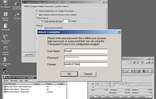Screen dimensions: 156x99
Task: Open the Printer menu in Brother window
Action: [6, 81]
